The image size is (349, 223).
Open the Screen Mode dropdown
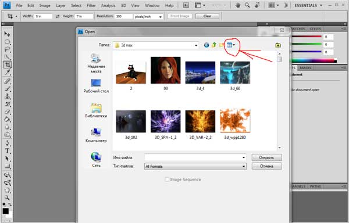200,5
